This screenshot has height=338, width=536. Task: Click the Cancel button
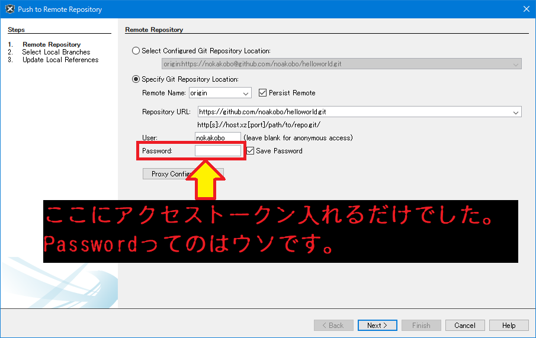click(x=465, y=326)
